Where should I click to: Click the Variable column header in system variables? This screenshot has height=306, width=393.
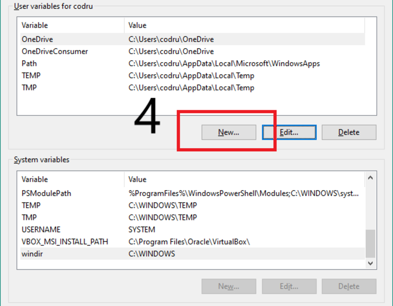(71, 179)
